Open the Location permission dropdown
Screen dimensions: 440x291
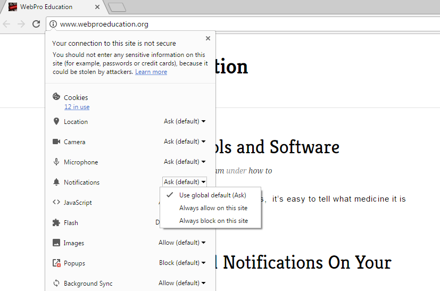point(184,121)
